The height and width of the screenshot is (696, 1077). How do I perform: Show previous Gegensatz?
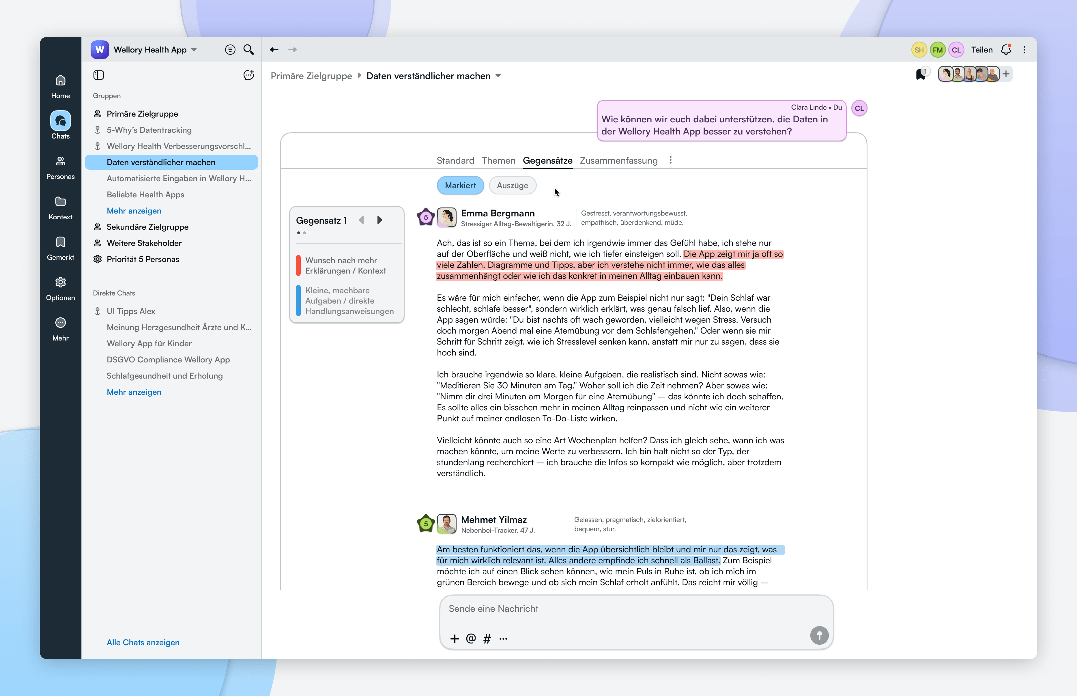pos(362,220)
